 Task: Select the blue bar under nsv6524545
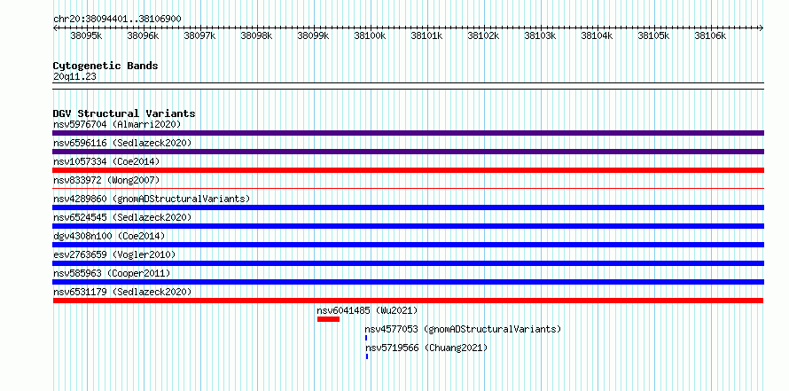click(x=408, y=226)
